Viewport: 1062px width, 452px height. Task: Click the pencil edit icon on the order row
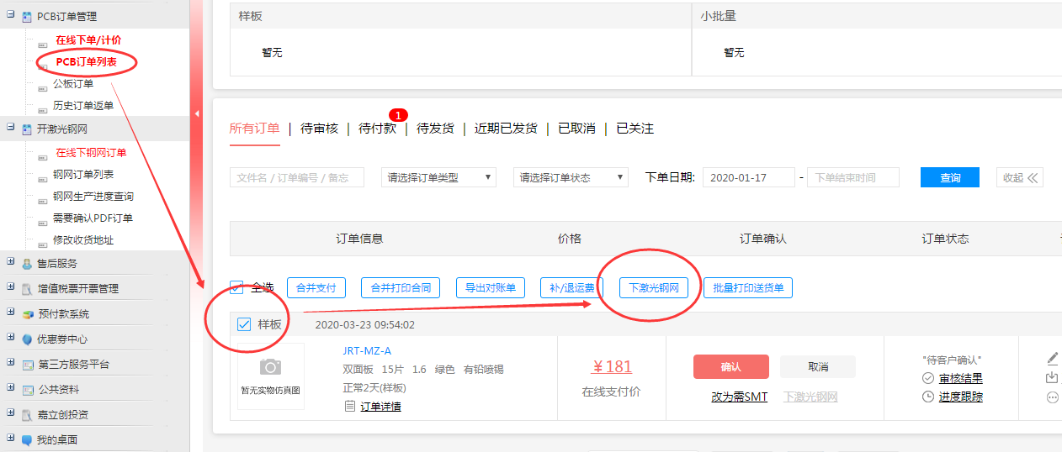coord(1052,359)
